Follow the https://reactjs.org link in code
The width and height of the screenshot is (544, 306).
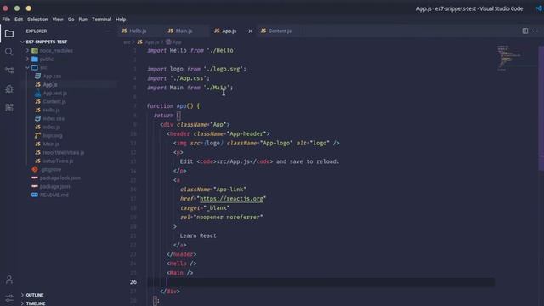click(231, 199)
